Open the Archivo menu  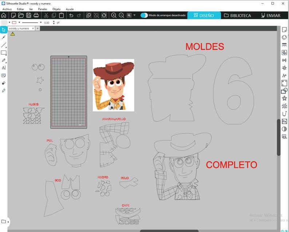tap(7, 9)
